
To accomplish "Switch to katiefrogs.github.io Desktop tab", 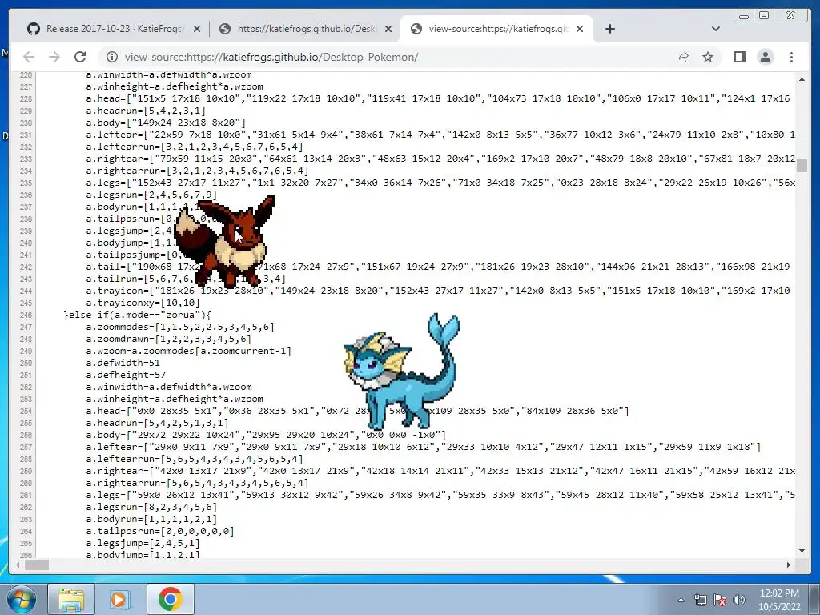I will tap(306, 29).
